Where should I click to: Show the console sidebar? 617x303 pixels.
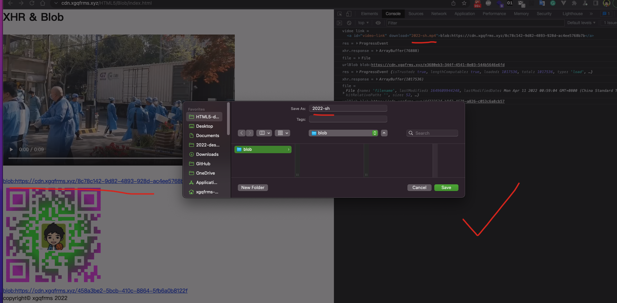(x=340, y=23)
